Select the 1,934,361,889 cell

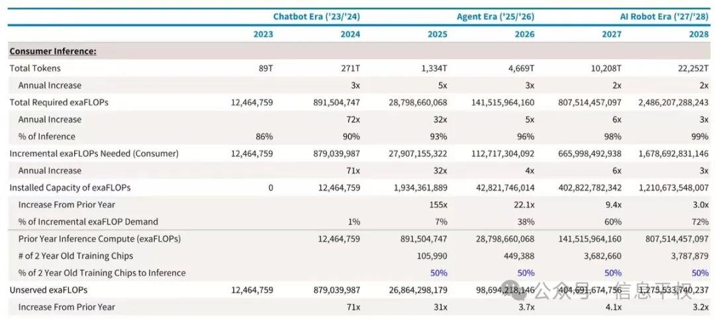pos(419,188)
